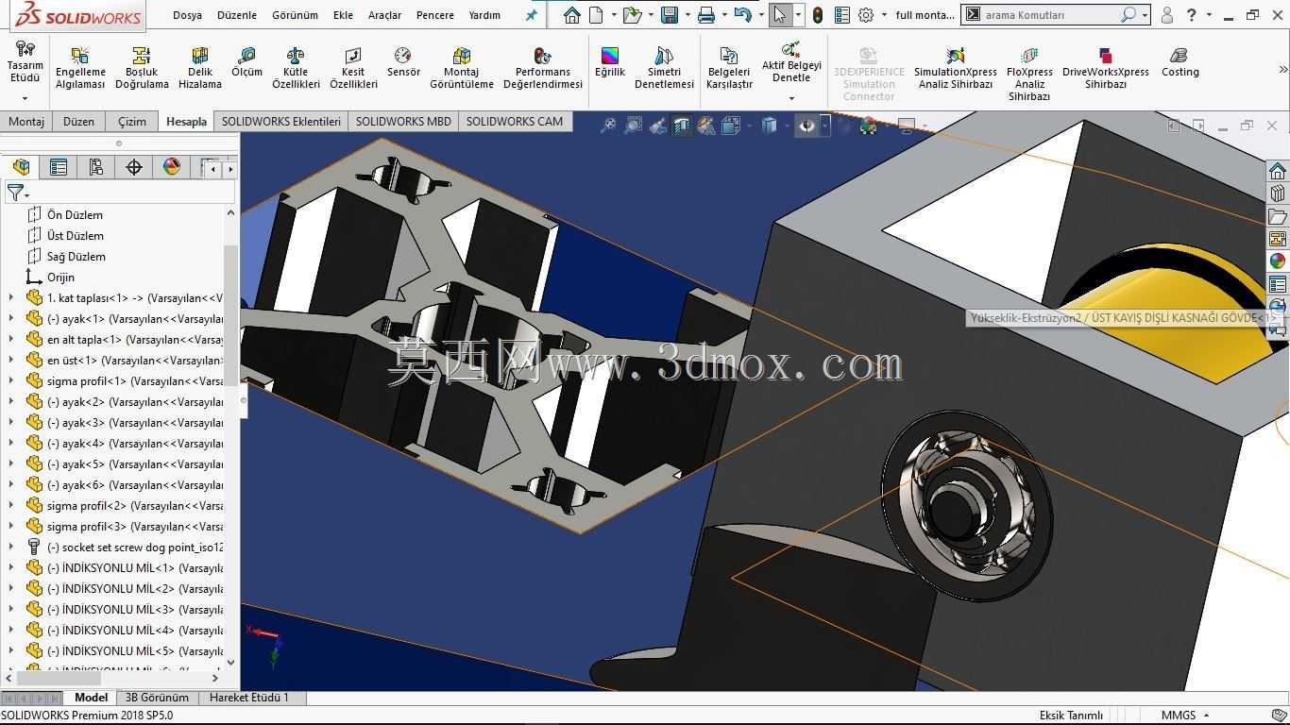Open Appearances color ball in task pane
This screenshot has height=725, width=1290.
pyautogui.click(x=1277, y=261)
